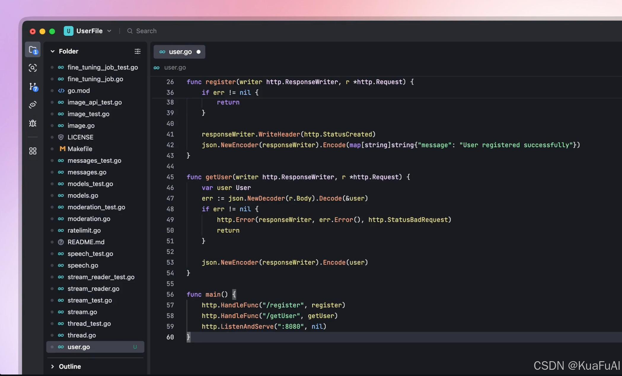
Task: Click line number 56 in the gutter
Action: coord(170,294)
